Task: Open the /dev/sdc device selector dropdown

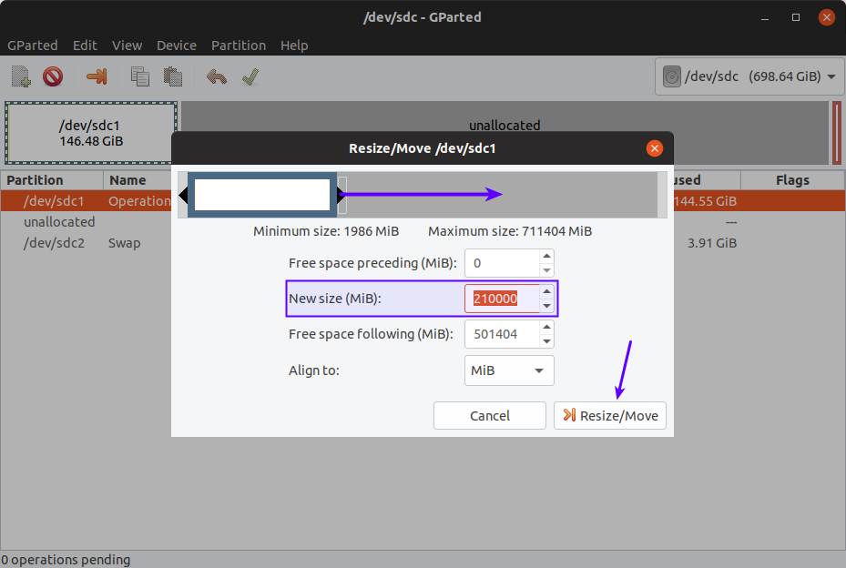Action: coord(749,76)
